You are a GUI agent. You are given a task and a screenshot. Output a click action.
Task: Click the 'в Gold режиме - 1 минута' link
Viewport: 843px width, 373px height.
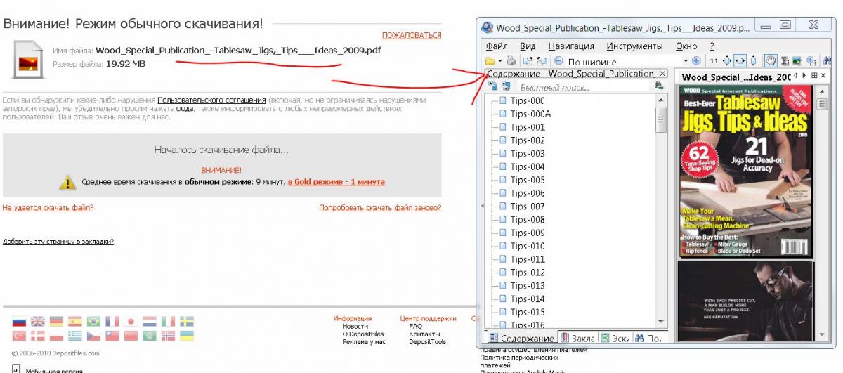[x=336, y=182]
